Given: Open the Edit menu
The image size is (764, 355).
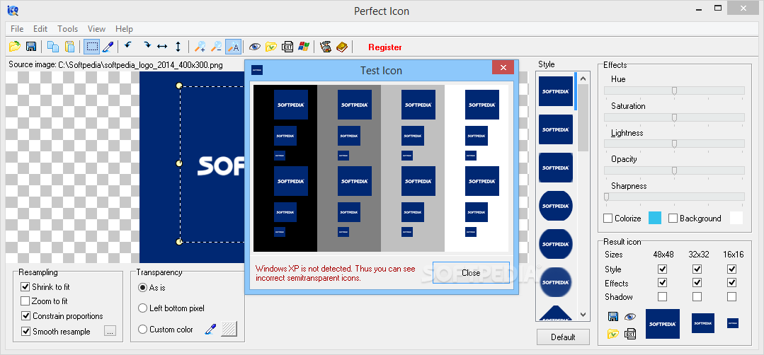Looking at the screenshot, I should point(40,29).
